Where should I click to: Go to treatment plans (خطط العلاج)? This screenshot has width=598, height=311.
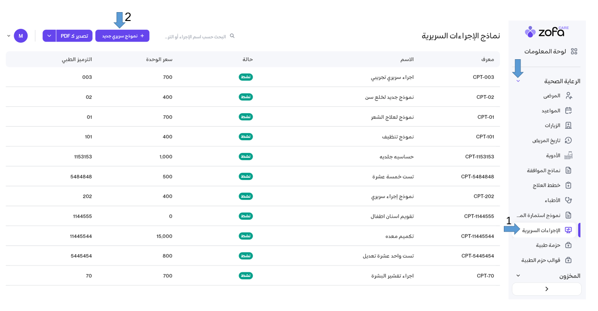(x=546, y=186)
